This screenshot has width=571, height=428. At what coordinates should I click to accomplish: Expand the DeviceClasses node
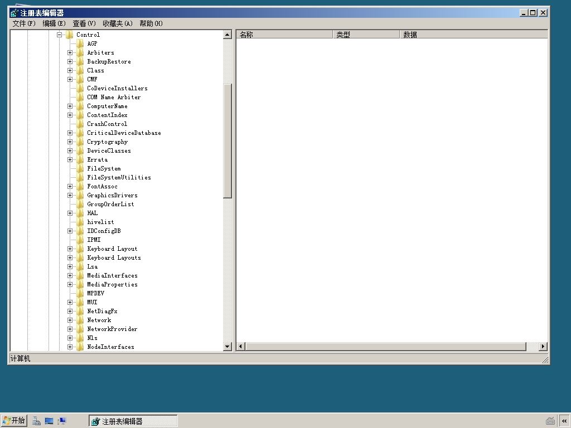click(x=70, y=150)
